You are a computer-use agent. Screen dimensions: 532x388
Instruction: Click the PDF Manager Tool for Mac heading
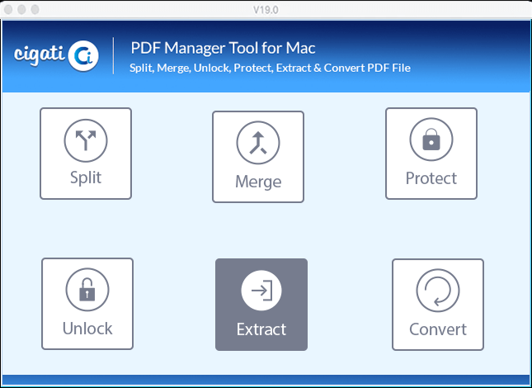coord(223,48)
